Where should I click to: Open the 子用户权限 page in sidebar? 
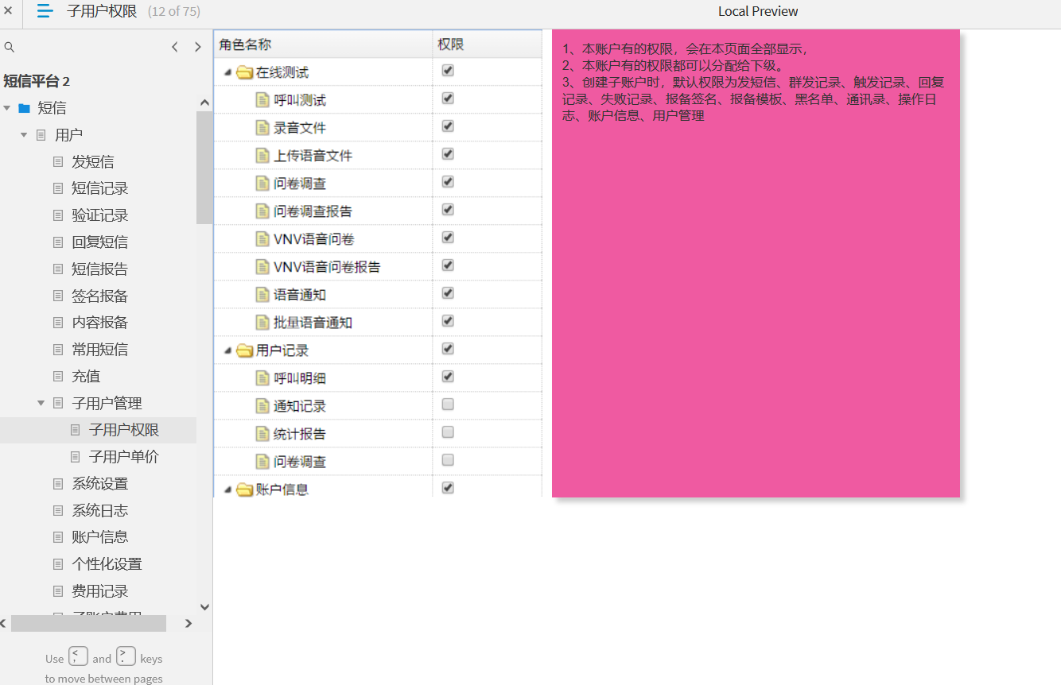(124, 430)
